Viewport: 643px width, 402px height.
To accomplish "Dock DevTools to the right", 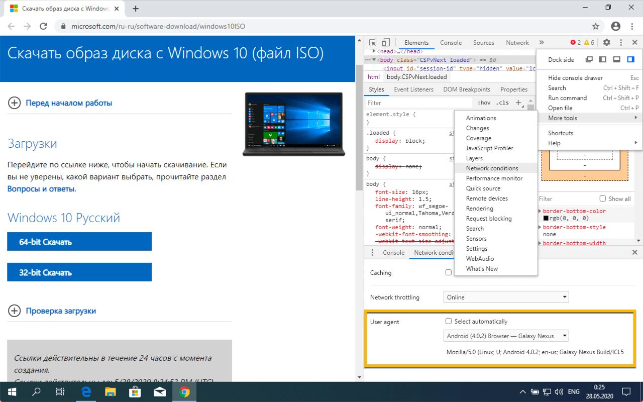I will [631, 59].
